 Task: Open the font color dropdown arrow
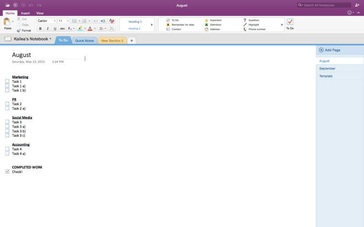[95, 29]
